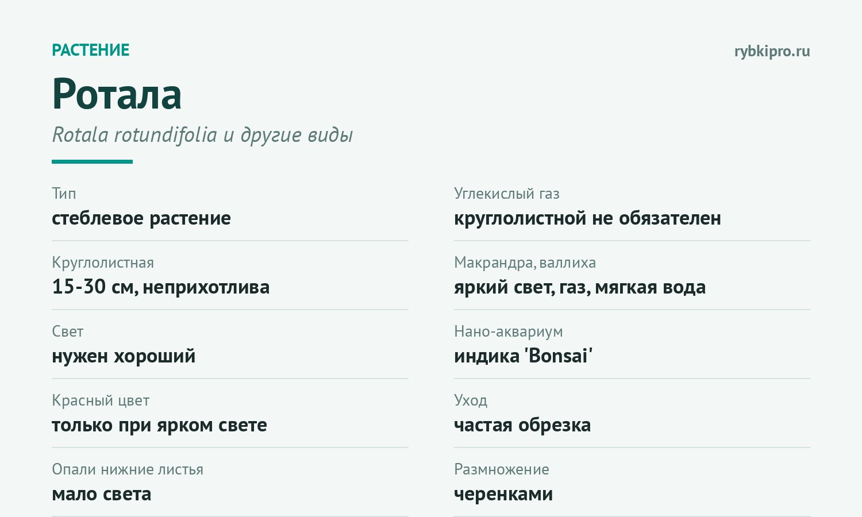This screenshot has height=517, width=862.
Task: Select value 'черенками'
Action: (x=503, y=494)
